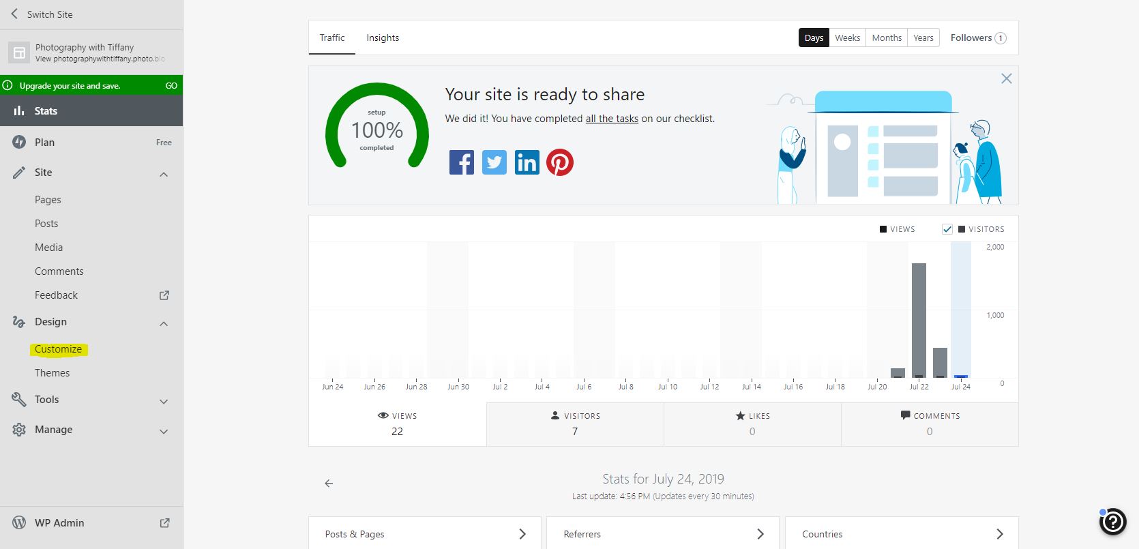The height and width of the screenshot is (549, 1139).
Task: Share site via Facebook icon
Action: pyautogui.click(x=461, y=162)
